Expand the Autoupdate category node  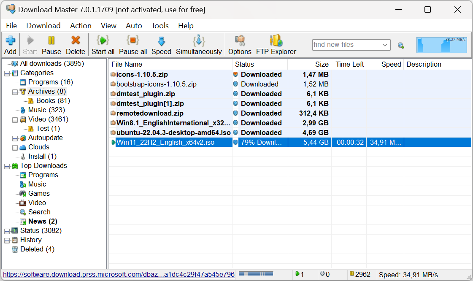(x=15, y=138)
